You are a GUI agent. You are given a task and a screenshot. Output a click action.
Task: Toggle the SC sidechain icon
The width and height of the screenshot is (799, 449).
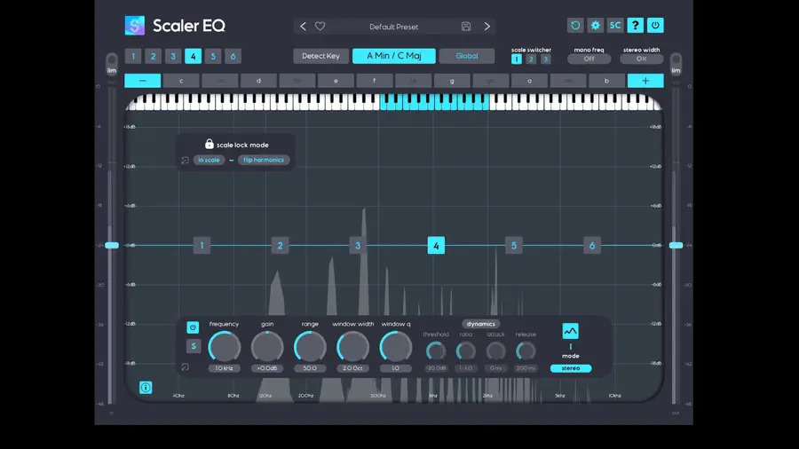(x=615, y=26)
